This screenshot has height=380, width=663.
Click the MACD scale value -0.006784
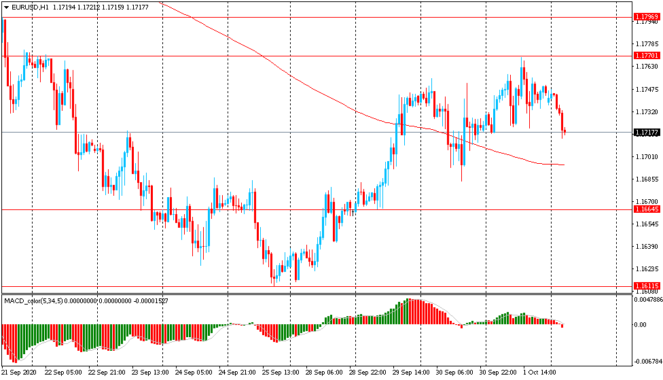coord(648,362)
